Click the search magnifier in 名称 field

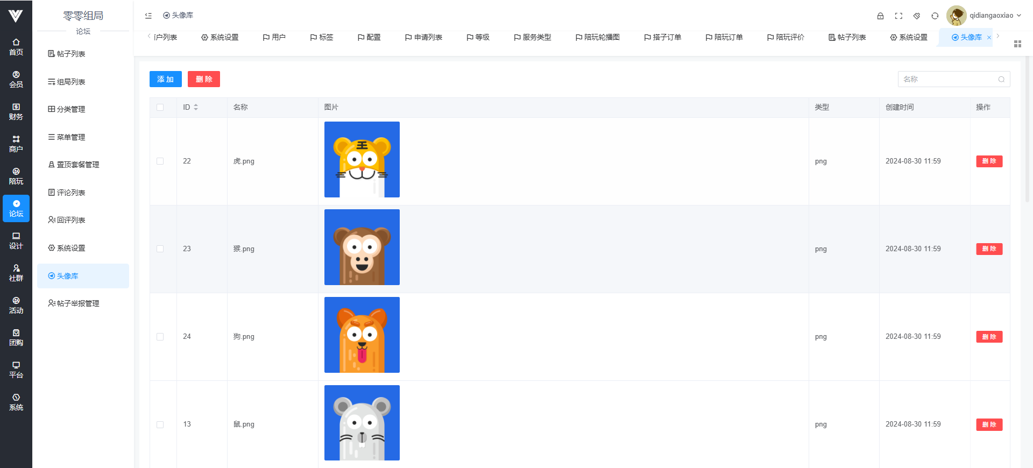click(x=1001, y=79)
